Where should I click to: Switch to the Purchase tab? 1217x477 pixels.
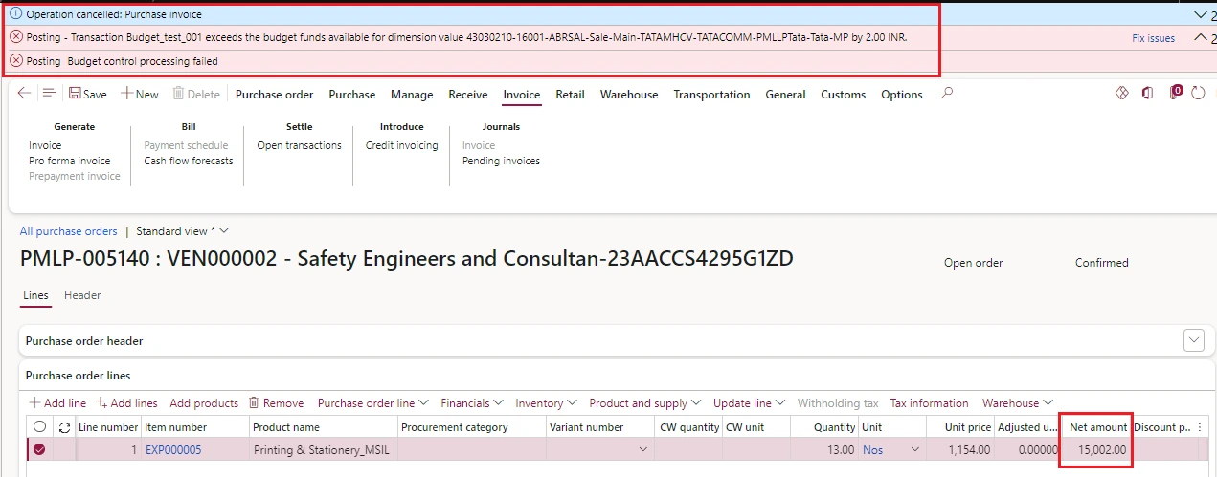[352, 95]
